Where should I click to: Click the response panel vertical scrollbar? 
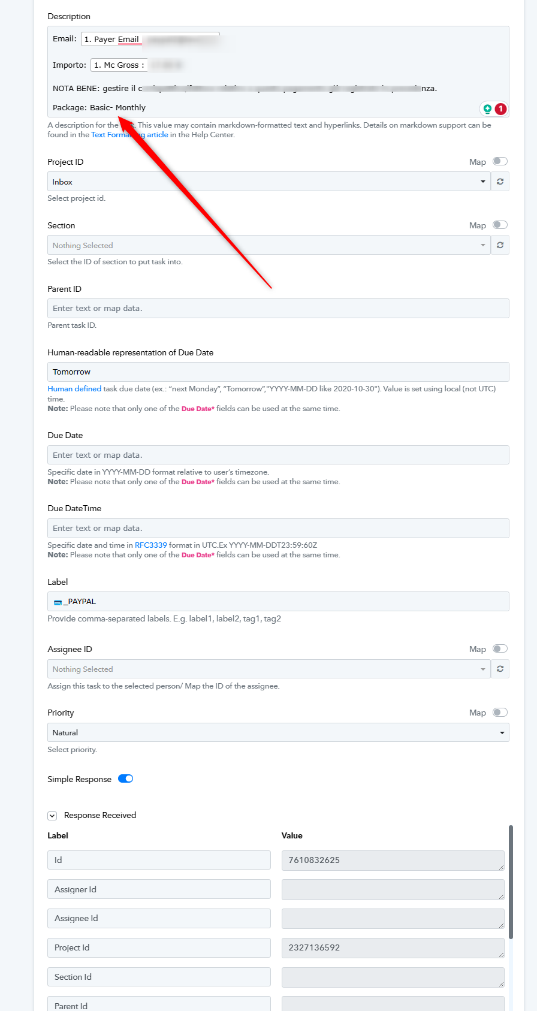(x=511, y=882)
